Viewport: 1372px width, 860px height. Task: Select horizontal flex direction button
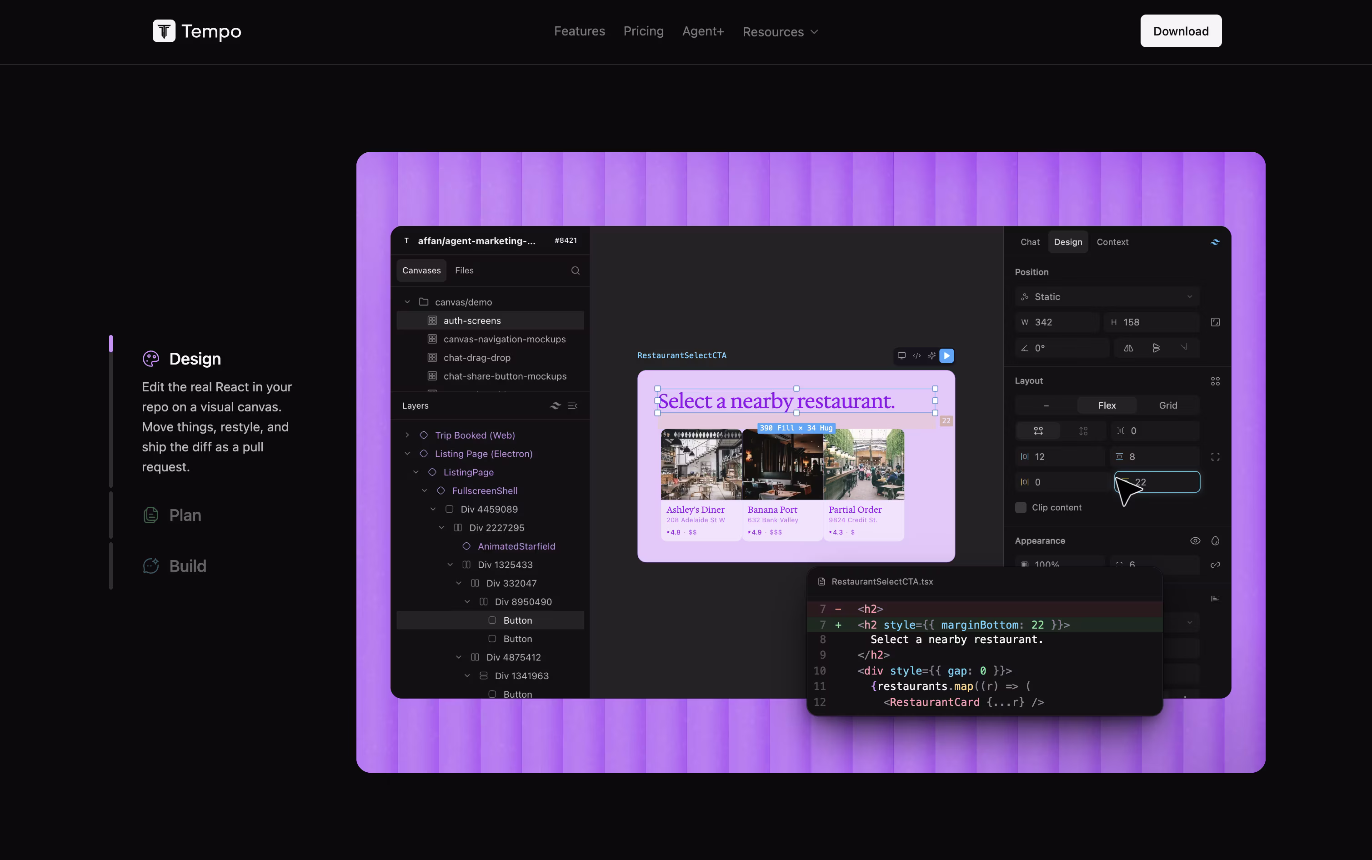pos(1038,431)
